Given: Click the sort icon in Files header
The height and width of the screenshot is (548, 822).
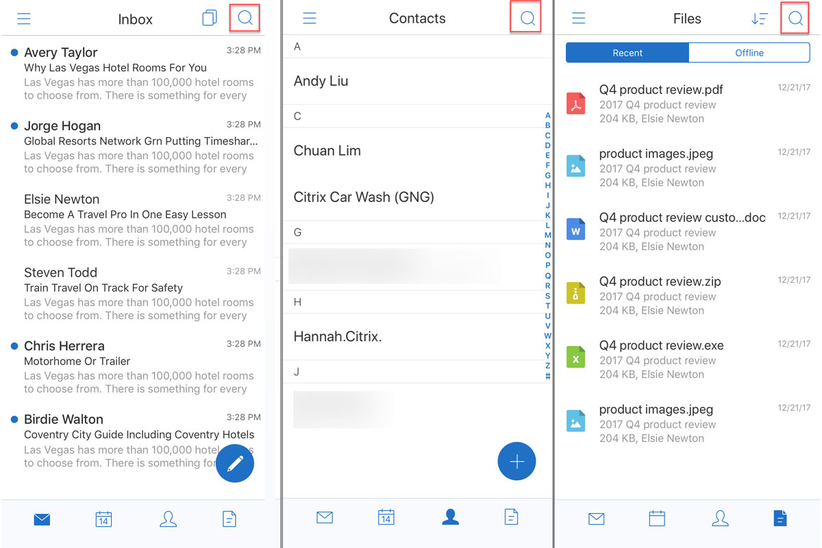Looking at the screenshot, I should pos(759,18).
